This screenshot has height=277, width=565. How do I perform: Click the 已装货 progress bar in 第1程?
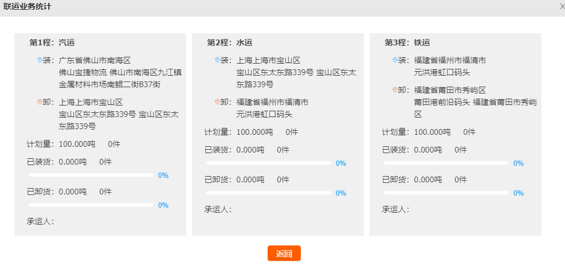pyautogui.click(x=91, y=175)
